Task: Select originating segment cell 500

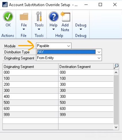Action: [x=30, y=103]
